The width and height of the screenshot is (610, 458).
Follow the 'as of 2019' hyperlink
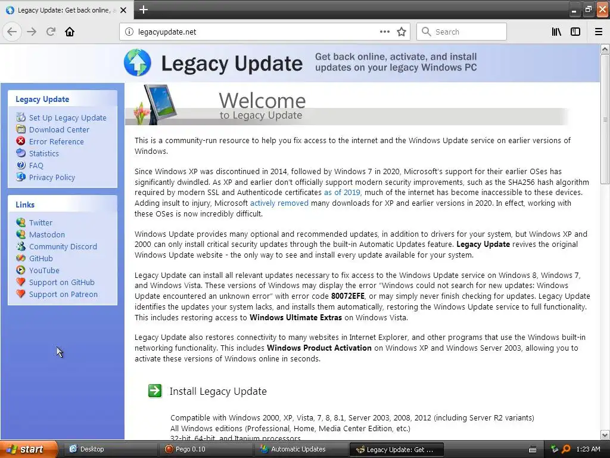(x=342, y=193)
